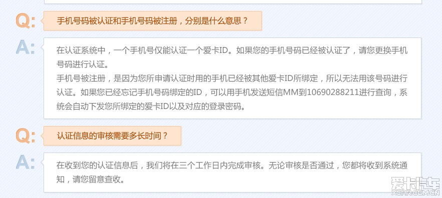Click the pointer notch on first answer box
Screen dimensions: 442x198
42,47
